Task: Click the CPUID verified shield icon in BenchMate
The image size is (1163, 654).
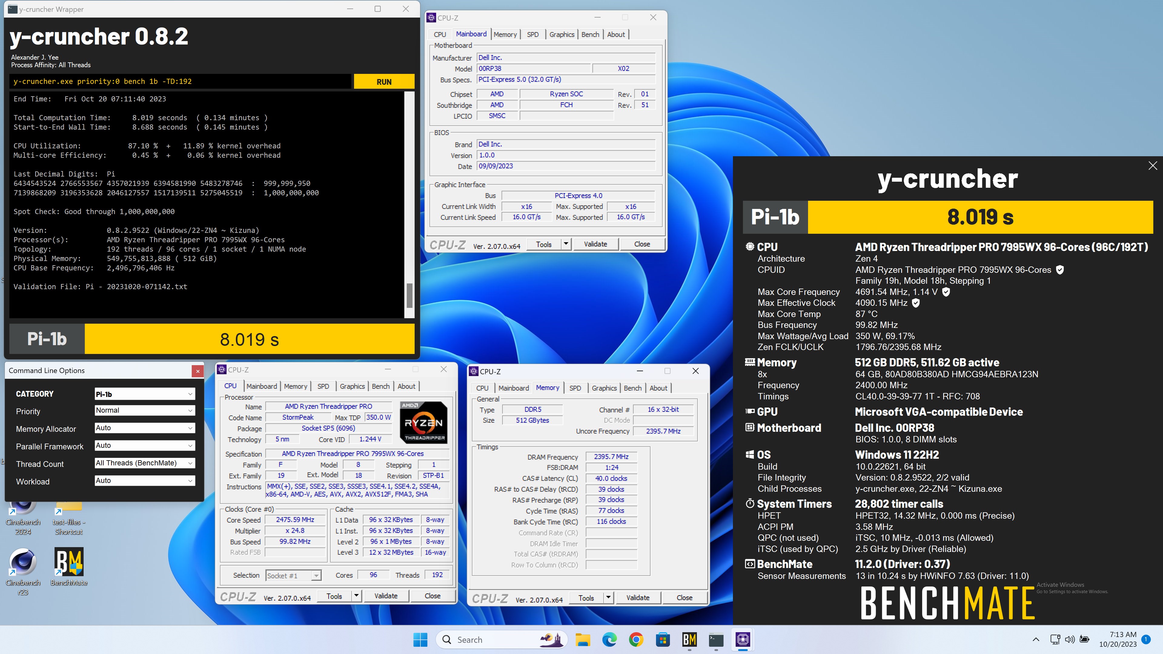Action: (x=1060, y=270)
